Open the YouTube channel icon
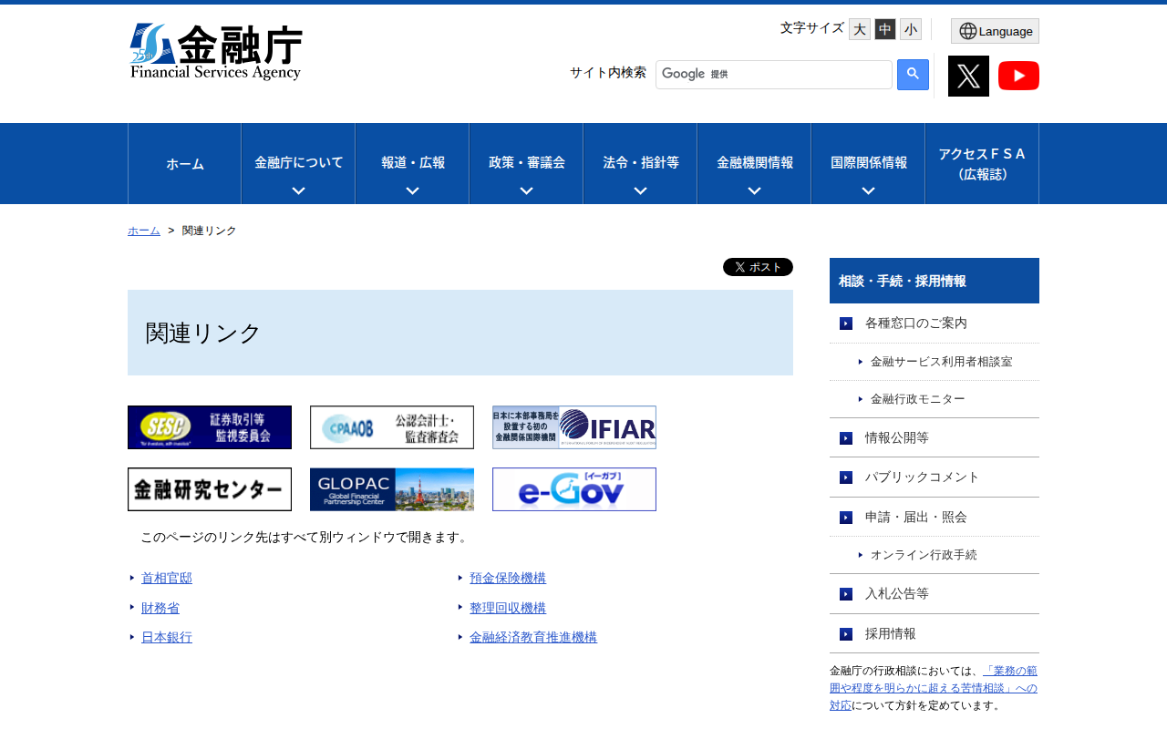 pos(1018,76)
